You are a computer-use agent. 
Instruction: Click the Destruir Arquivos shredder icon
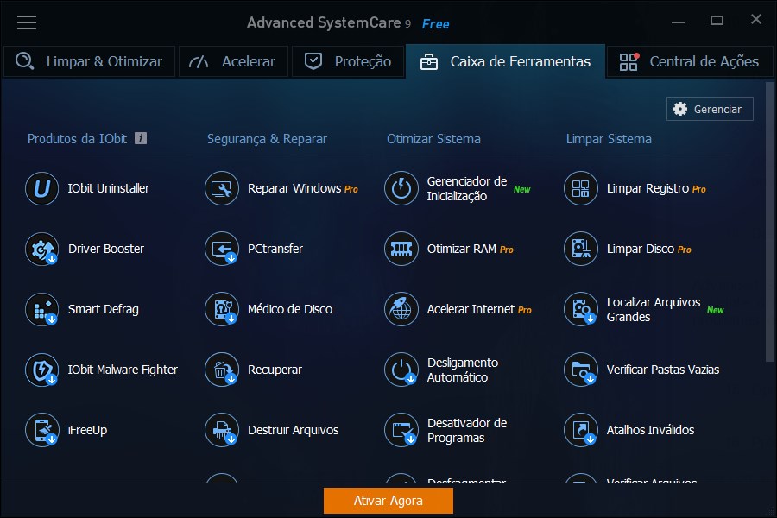222,430
